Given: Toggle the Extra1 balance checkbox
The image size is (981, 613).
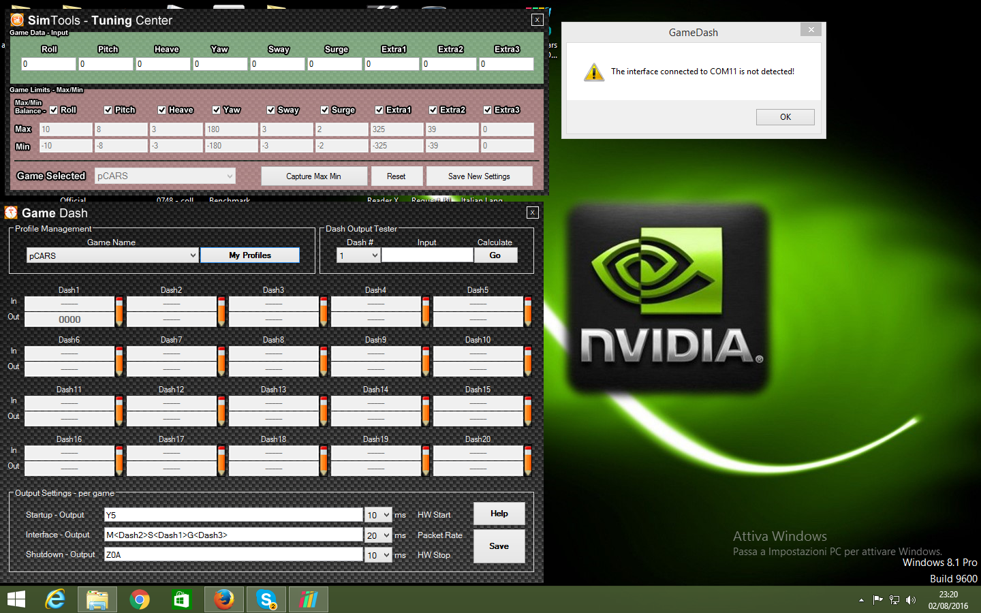Looking at the screenshot, I should 379,110.
